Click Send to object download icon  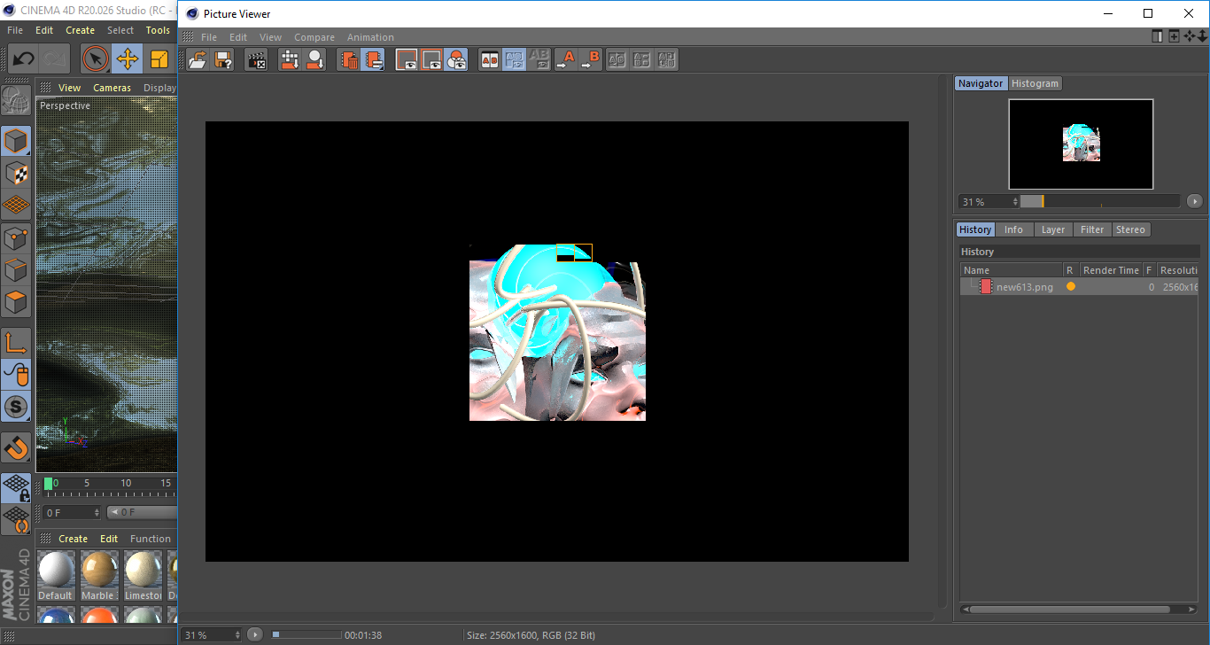pyautogui.click(x=314, y=59)
